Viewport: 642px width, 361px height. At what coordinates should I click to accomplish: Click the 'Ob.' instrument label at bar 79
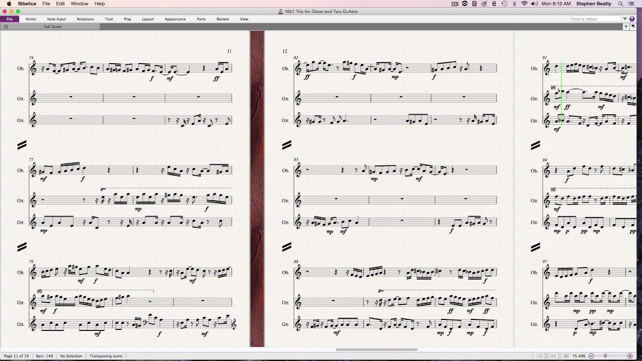tap(21, 273)
